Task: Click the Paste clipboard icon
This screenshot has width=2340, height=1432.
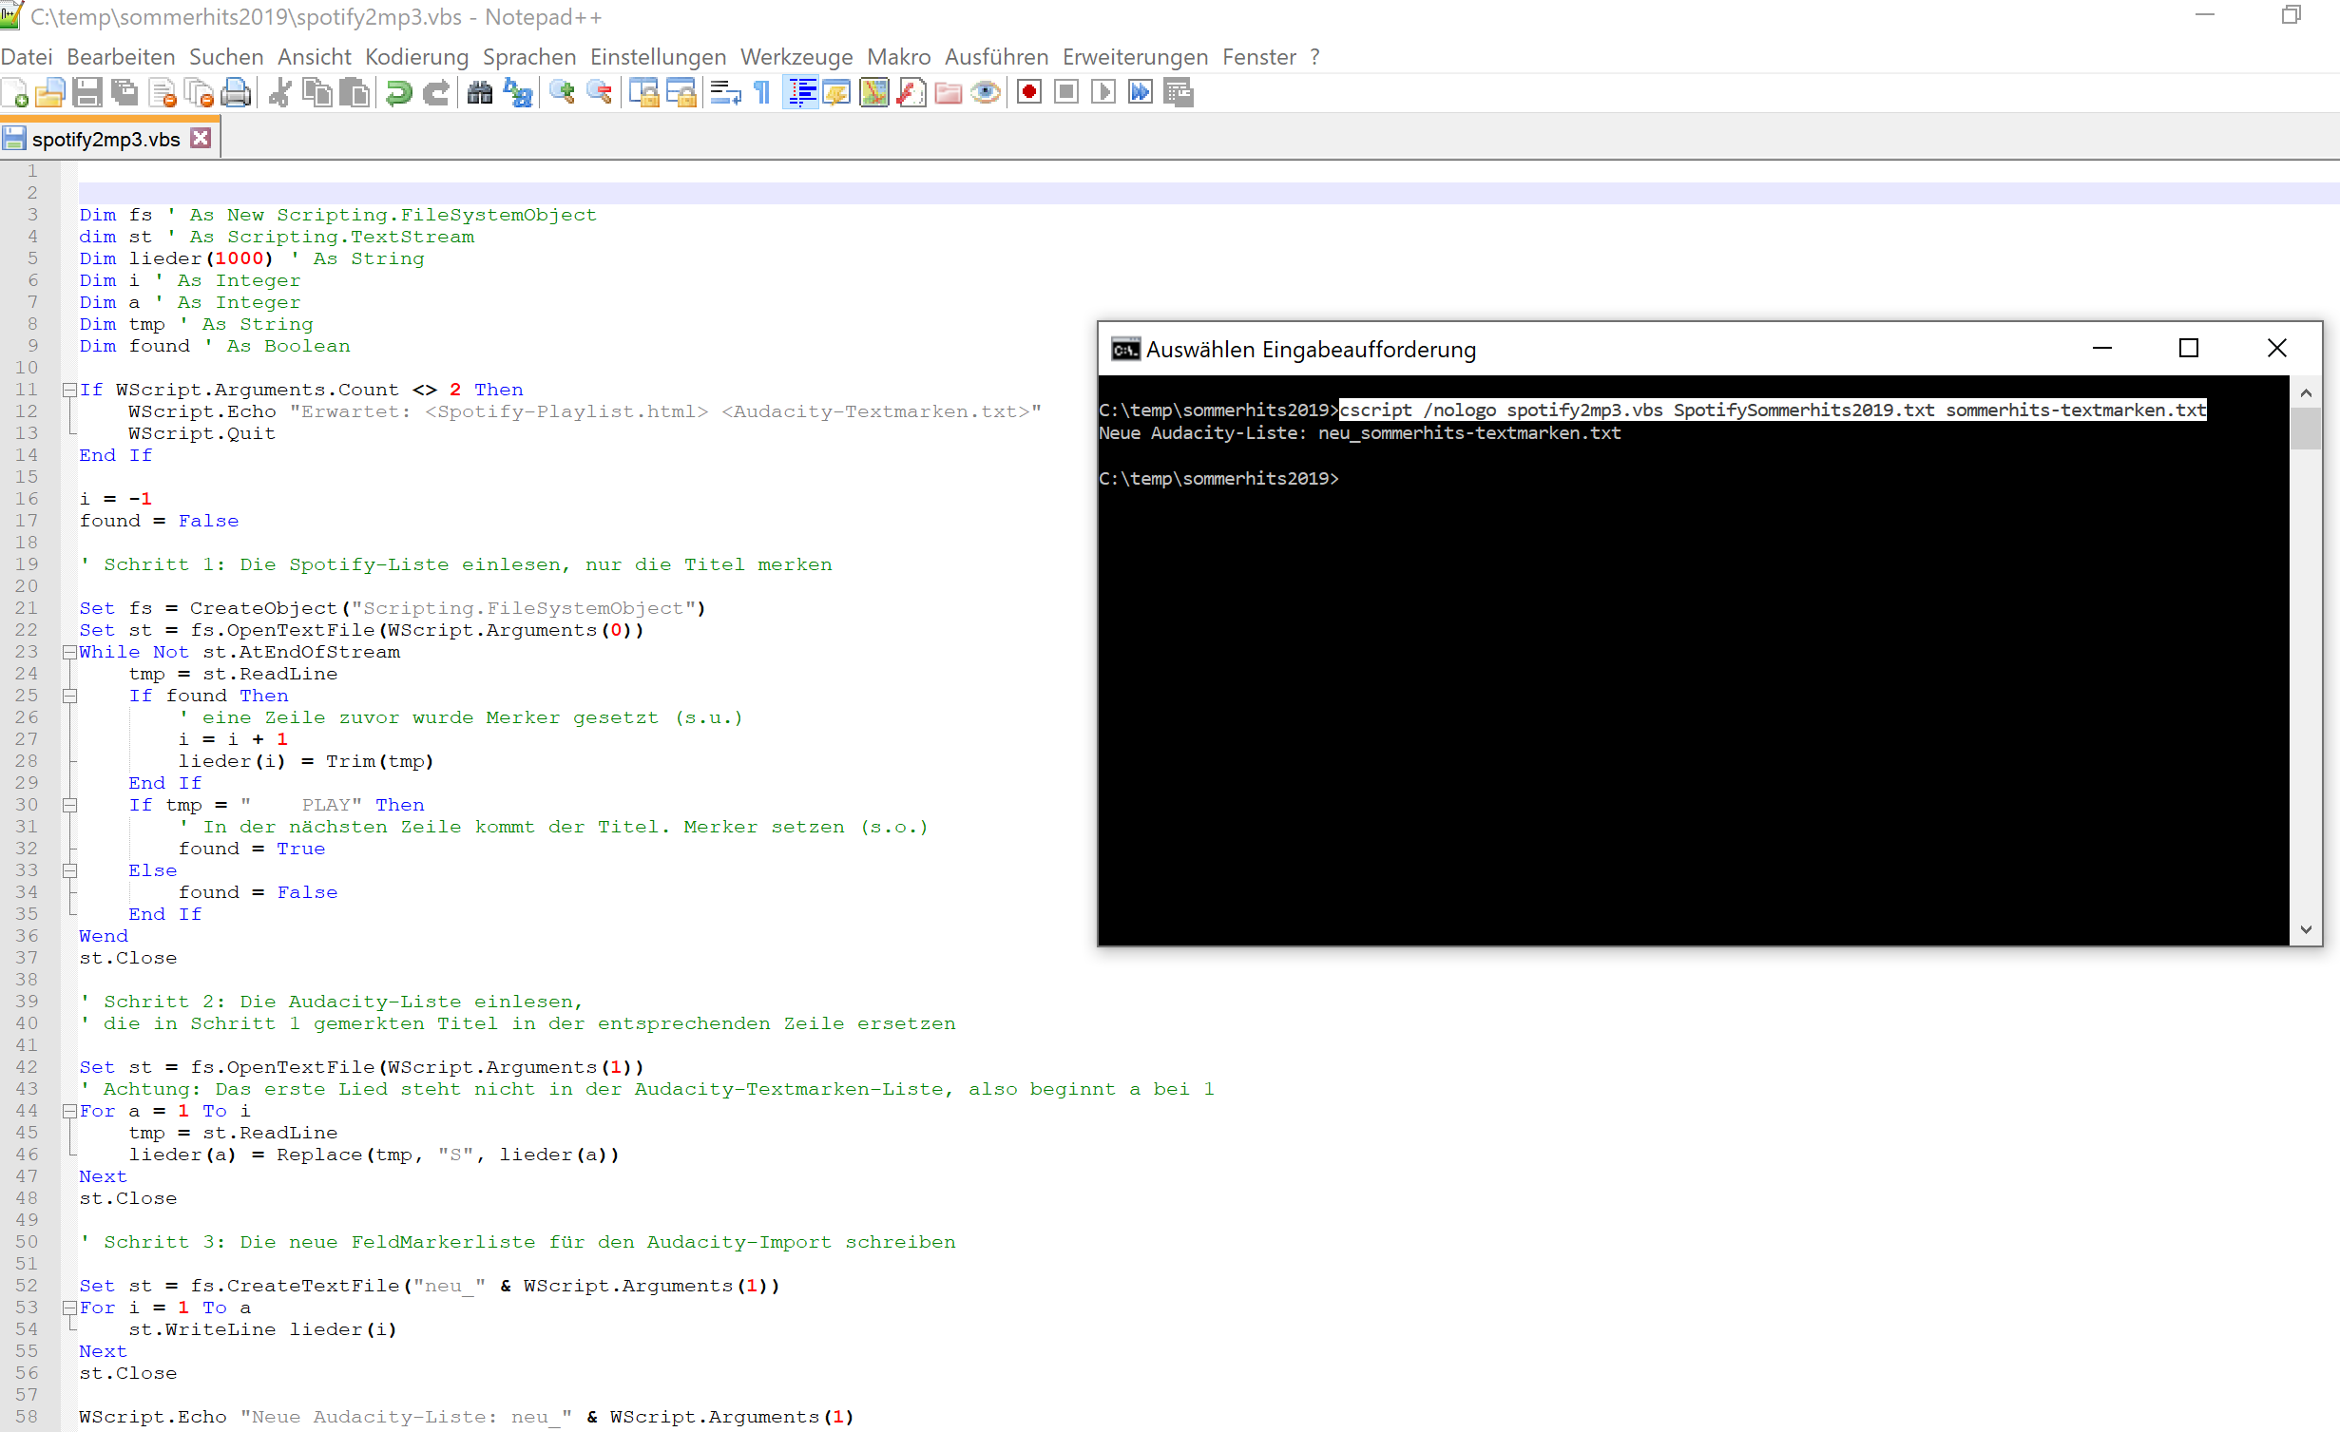Action: point(355,92)
